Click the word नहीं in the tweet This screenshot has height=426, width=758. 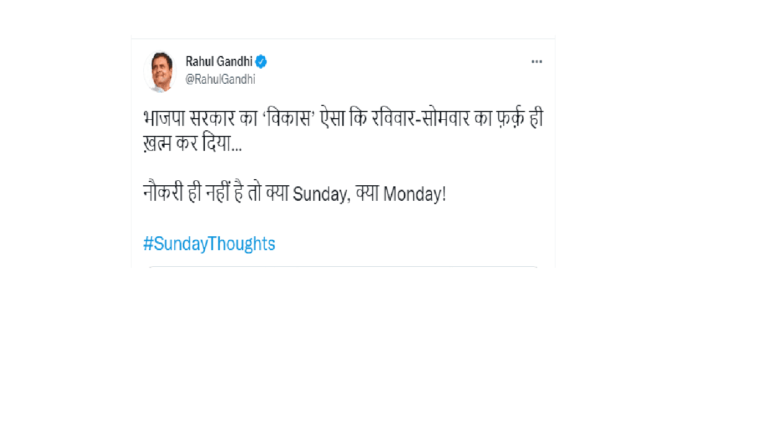point(220,195)
